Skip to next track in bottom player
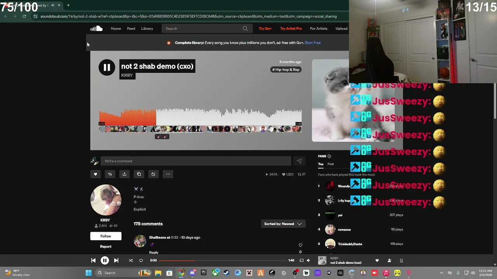The image size is (497, 279). tap(116, 260)
